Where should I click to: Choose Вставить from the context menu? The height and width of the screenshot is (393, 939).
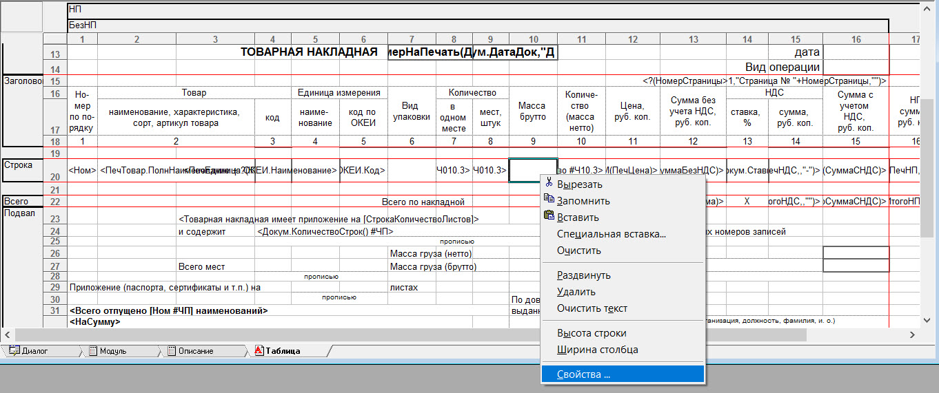coord(623,217)
